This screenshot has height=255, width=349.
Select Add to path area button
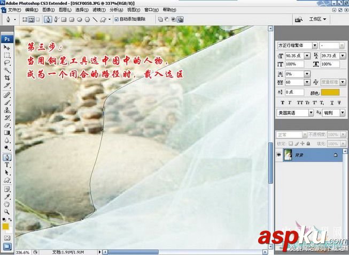[160, 19]
